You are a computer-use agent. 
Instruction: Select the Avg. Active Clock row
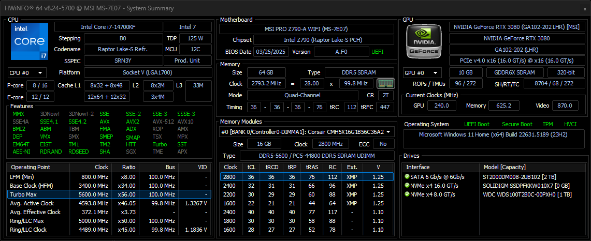[x=109, y=203]
